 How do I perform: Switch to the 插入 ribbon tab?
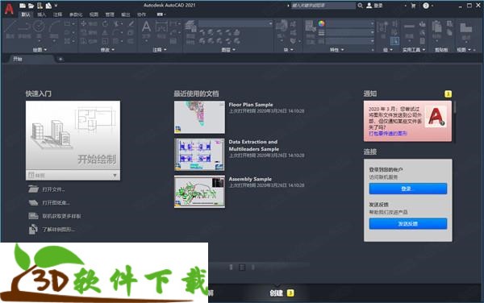click(42, 15)
